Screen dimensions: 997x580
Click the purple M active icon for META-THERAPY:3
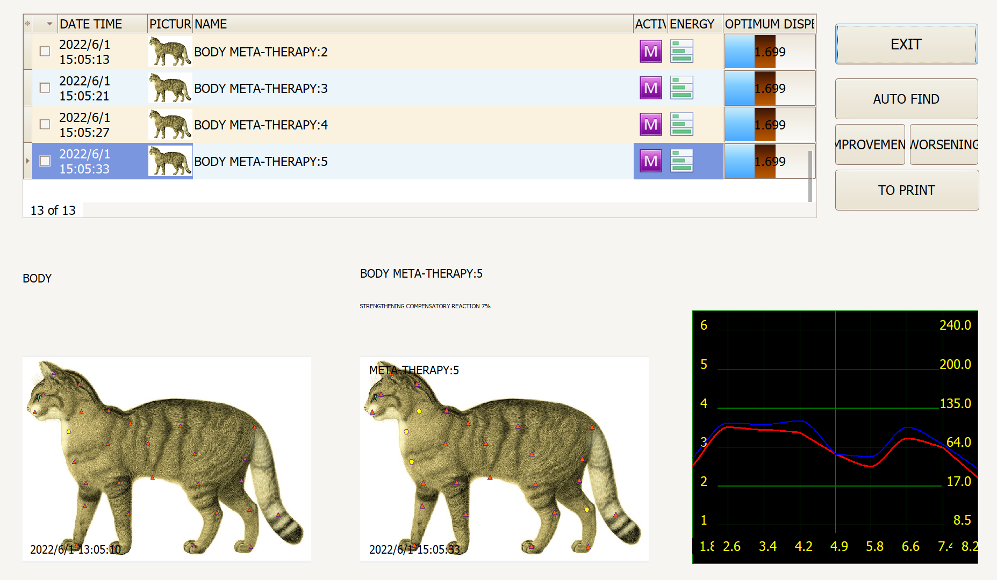pyautogui.click(x=651, y=88)
